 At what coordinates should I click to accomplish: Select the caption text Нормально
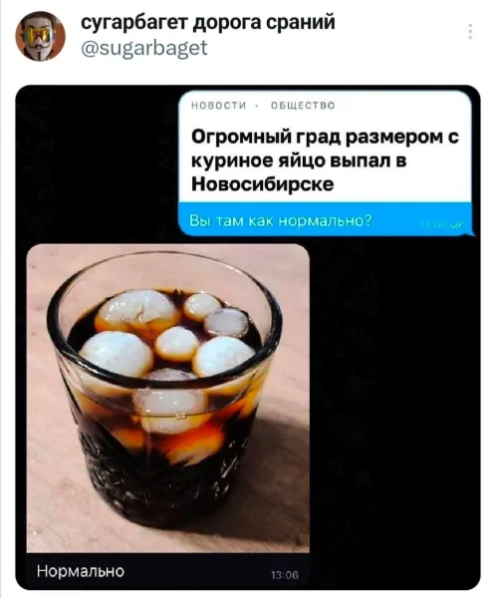81,571
